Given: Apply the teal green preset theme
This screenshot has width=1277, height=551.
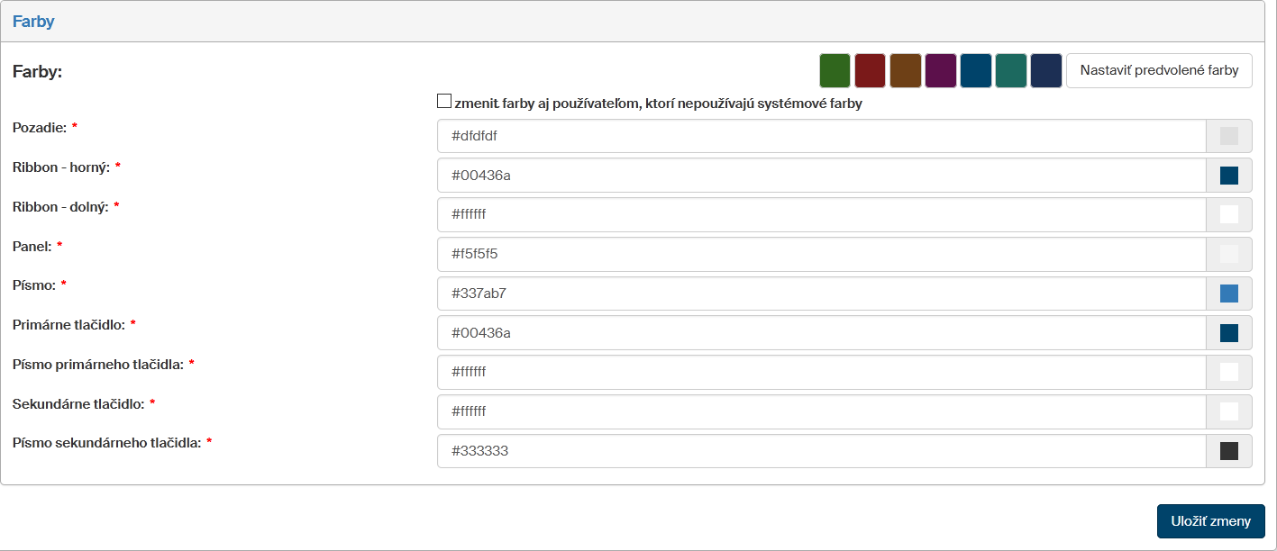Looking at the screenshot, I should (x=1011, y=71).
